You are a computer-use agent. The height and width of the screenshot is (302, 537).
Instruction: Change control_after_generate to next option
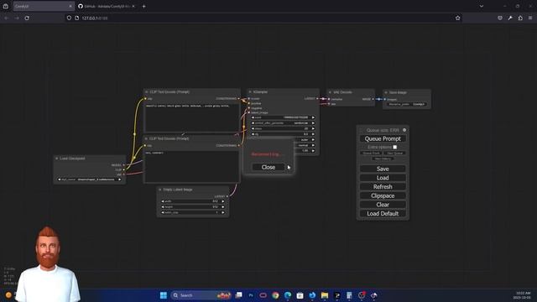pyautogui.click(x=313, y=123)
